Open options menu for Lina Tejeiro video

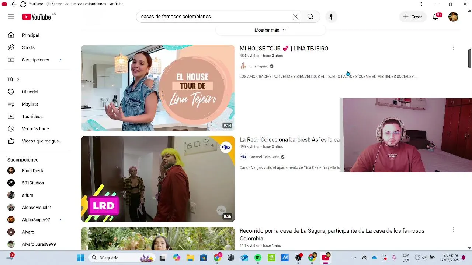454,48
